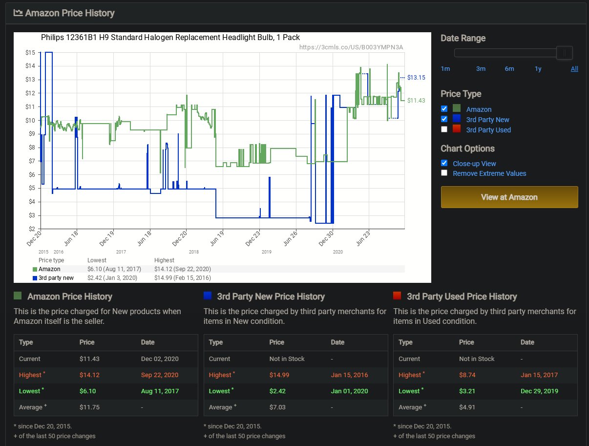The image size is (589, 446).
Task: Click the 3cmls.co URL in the chart
Action: point(351,47)
